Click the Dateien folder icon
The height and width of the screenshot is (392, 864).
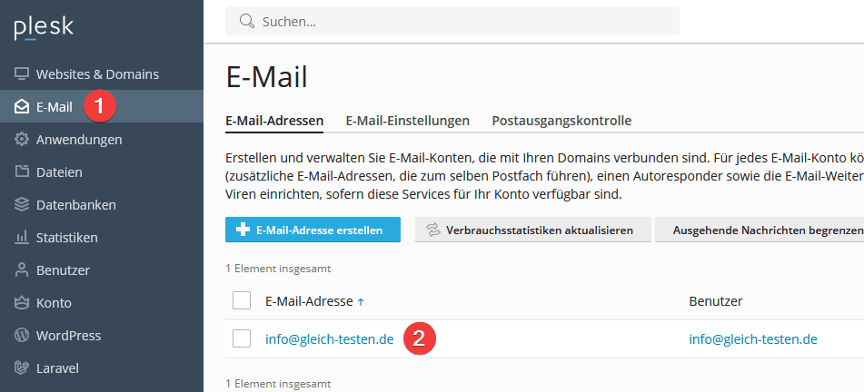click(x=22, y=172)
